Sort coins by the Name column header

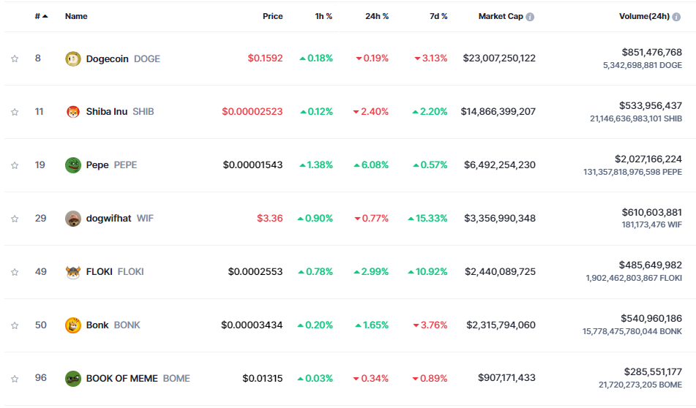coord(76,16)
